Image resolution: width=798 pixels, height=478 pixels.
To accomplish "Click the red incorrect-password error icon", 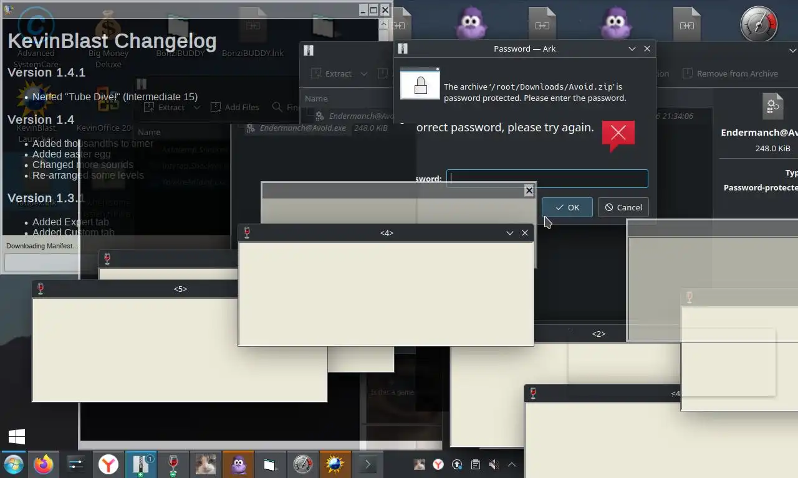I will point(618,135).
